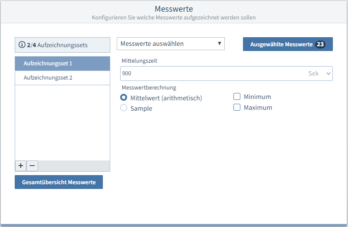Choose the Sample calculation option
The image size is (348, 227).
[124, 108]
